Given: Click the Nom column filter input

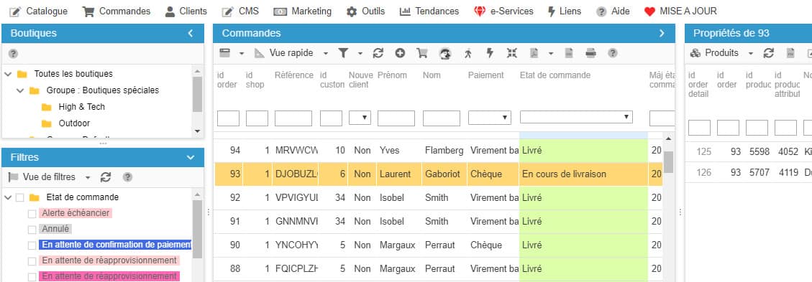Looking at the screenshot, I should 441,118.
